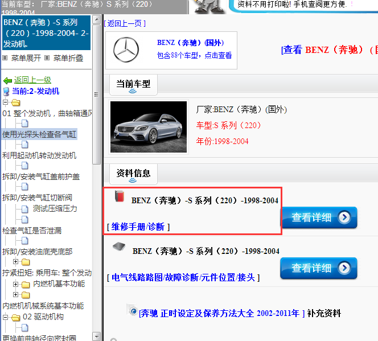Click folder icon above 内燃机机械系统基本功能
Image resolution: width=378 pixels, height=341 pixels.
pyautogui.click(x=26, y=295)
